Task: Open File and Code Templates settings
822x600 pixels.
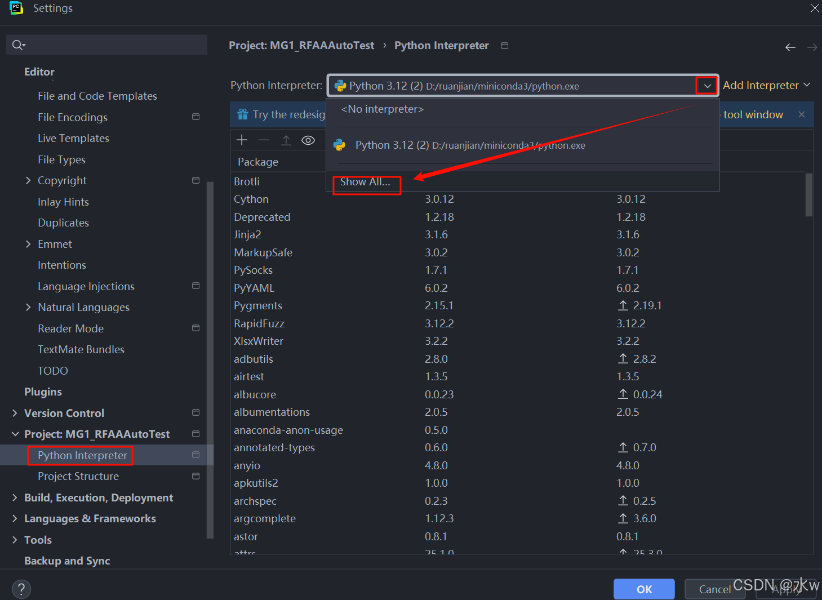Action: click(97, 96)
